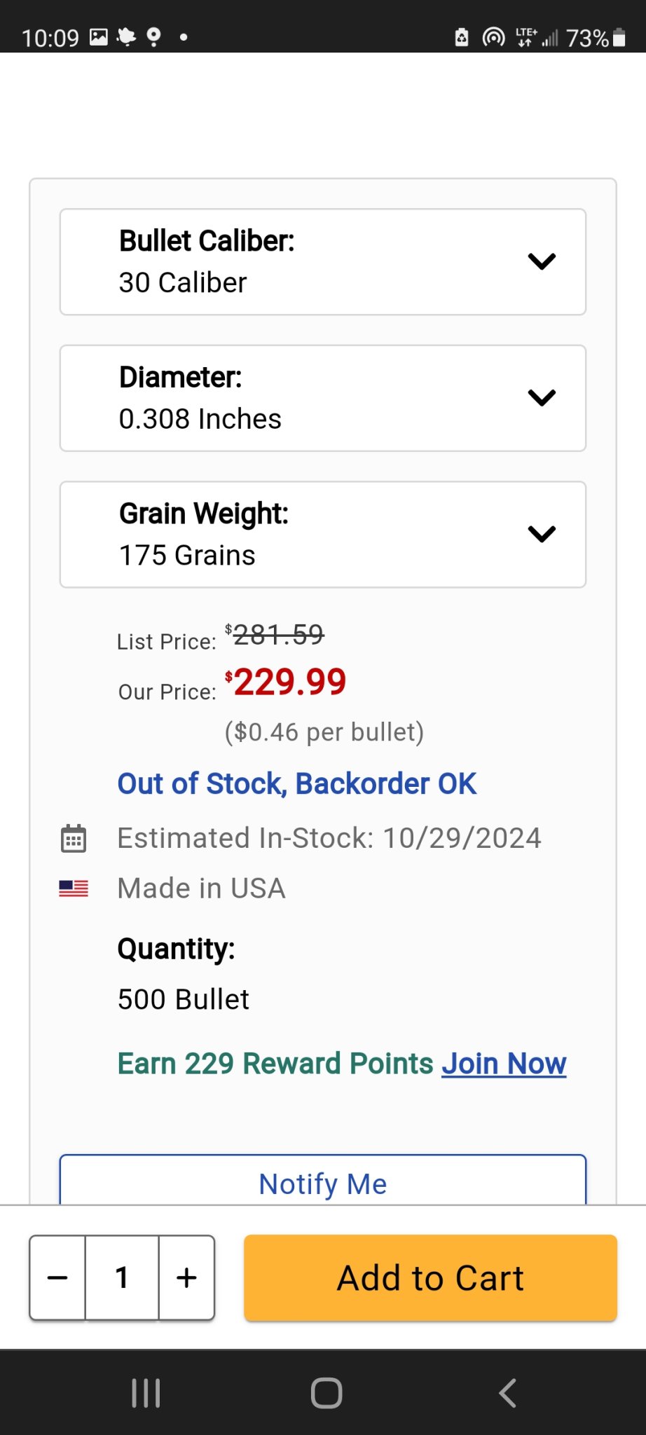Tap the battery icon in status bar
Viewport: 646px width, 1435px height.
(619, 37)
